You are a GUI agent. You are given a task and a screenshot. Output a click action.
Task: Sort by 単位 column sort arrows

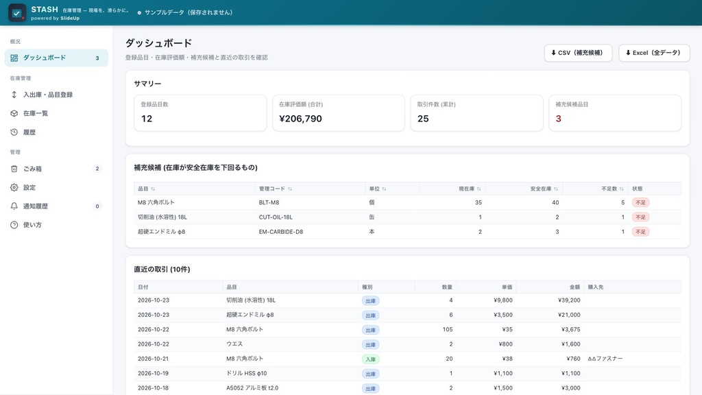coord(384,189)
